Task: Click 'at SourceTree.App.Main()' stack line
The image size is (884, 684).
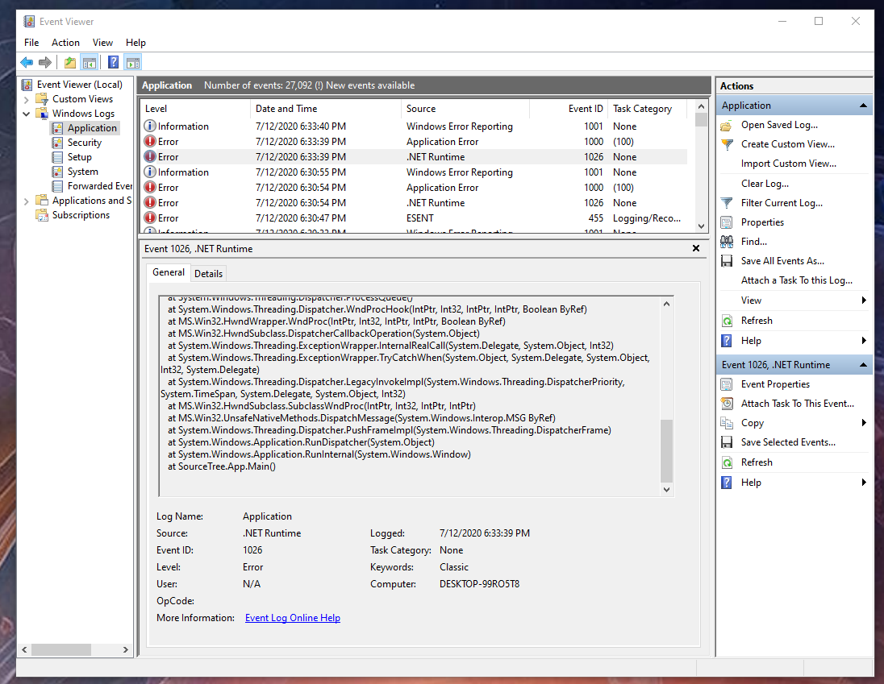Action: pyautogui.click(x=222, y=466)
